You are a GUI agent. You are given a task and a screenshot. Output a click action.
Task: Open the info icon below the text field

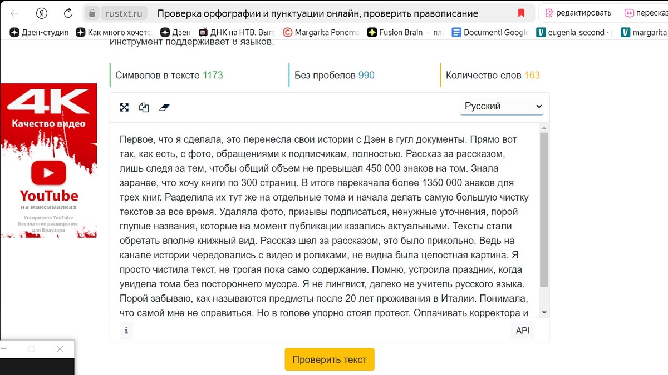(x=126, y=330)
